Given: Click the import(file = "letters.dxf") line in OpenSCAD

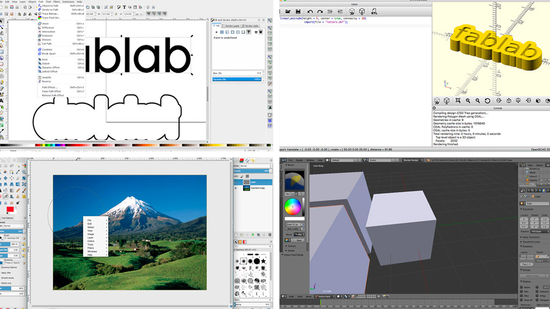Looking at the screenshot, I should [326, 22].
